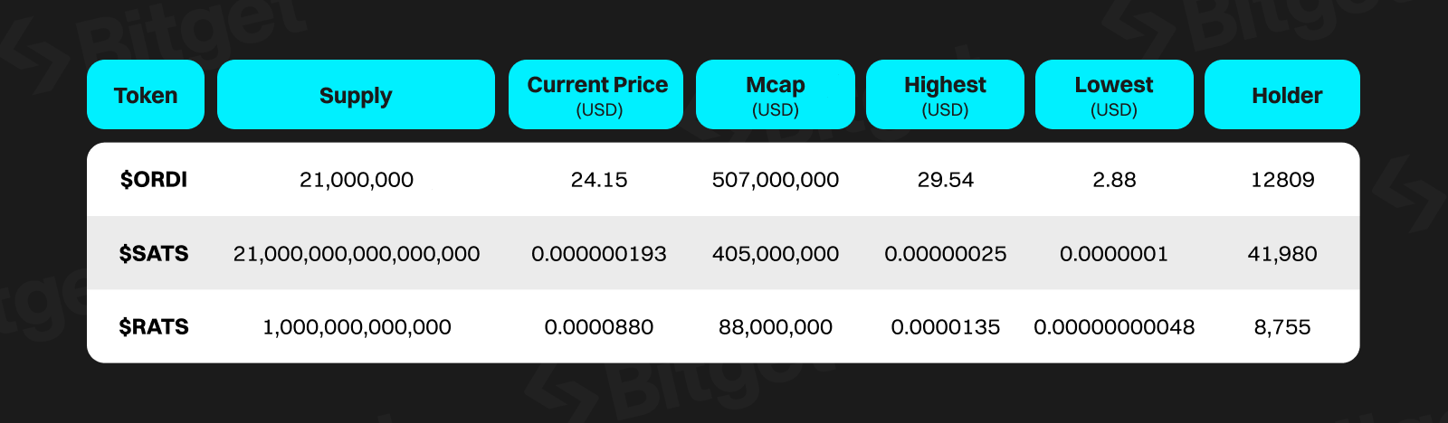Select ORDI holder count 12809

pos(1282,180)
